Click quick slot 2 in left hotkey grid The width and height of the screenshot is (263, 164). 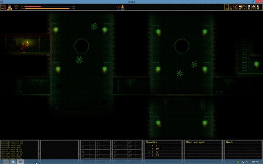click(88, 148)
